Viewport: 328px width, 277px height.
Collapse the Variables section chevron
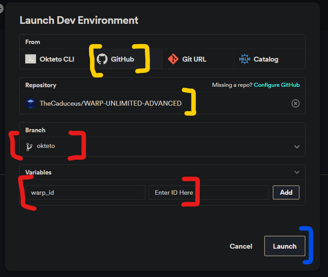point(297,172)
